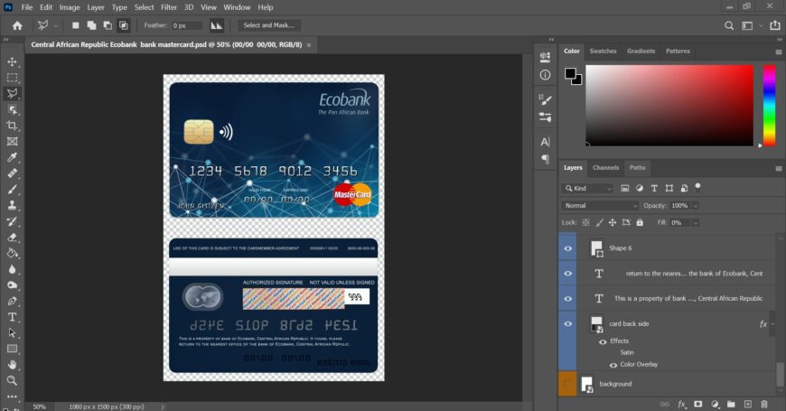Create a new group folder icon

tap(731, 404)
